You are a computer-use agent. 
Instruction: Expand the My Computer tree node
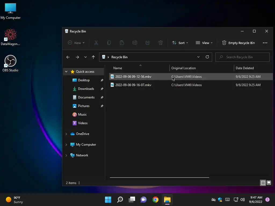click(x=66, y=145)
